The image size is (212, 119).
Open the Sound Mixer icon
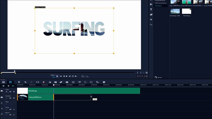(50, 82)
